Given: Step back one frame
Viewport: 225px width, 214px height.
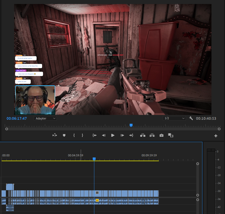Looking at the screenshot, I should click(104, 135).
